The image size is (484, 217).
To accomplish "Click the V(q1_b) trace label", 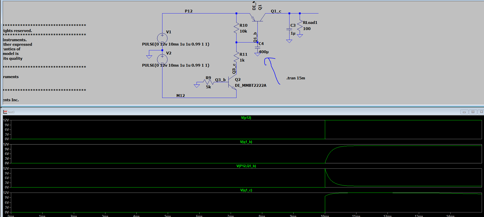I will (x=246, y=142).
